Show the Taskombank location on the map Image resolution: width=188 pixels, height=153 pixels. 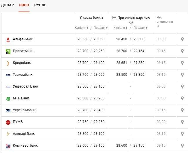point(182,75)
